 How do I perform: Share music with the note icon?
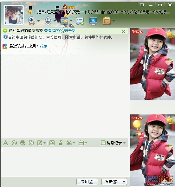coord(61,143)
